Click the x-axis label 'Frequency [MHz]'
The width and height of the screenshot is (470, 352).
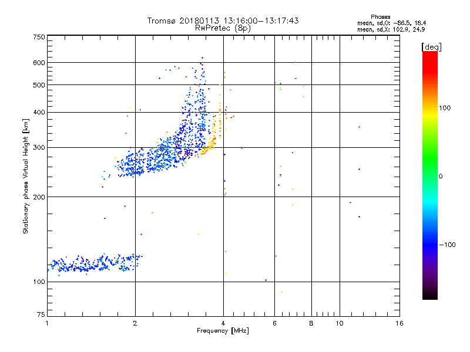pos(223,331)
